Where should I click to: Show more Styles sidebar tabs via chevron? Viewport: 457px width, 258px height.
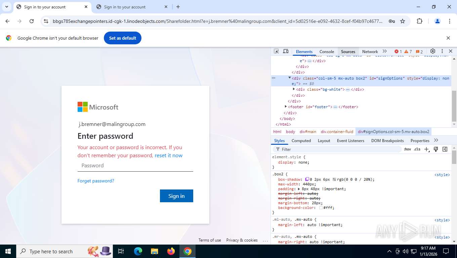click(436, 140)
